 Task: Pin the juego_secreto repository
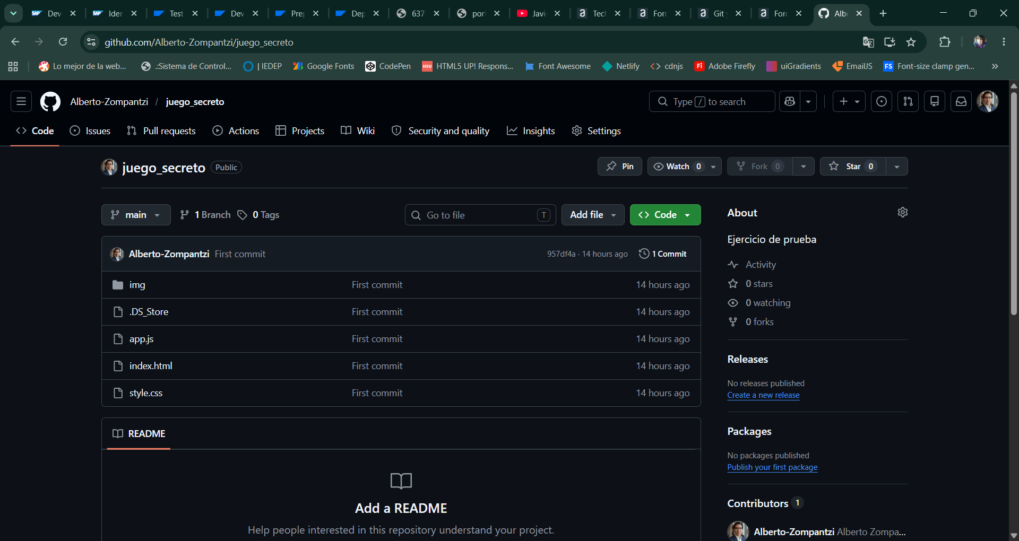coord(619,167)
